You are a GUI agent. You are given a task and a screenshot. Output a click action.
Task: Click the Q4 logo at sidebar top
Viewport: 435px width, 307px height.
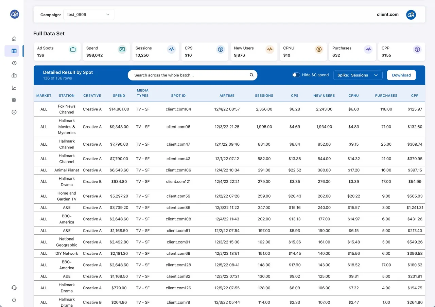[x=15, y=14]
